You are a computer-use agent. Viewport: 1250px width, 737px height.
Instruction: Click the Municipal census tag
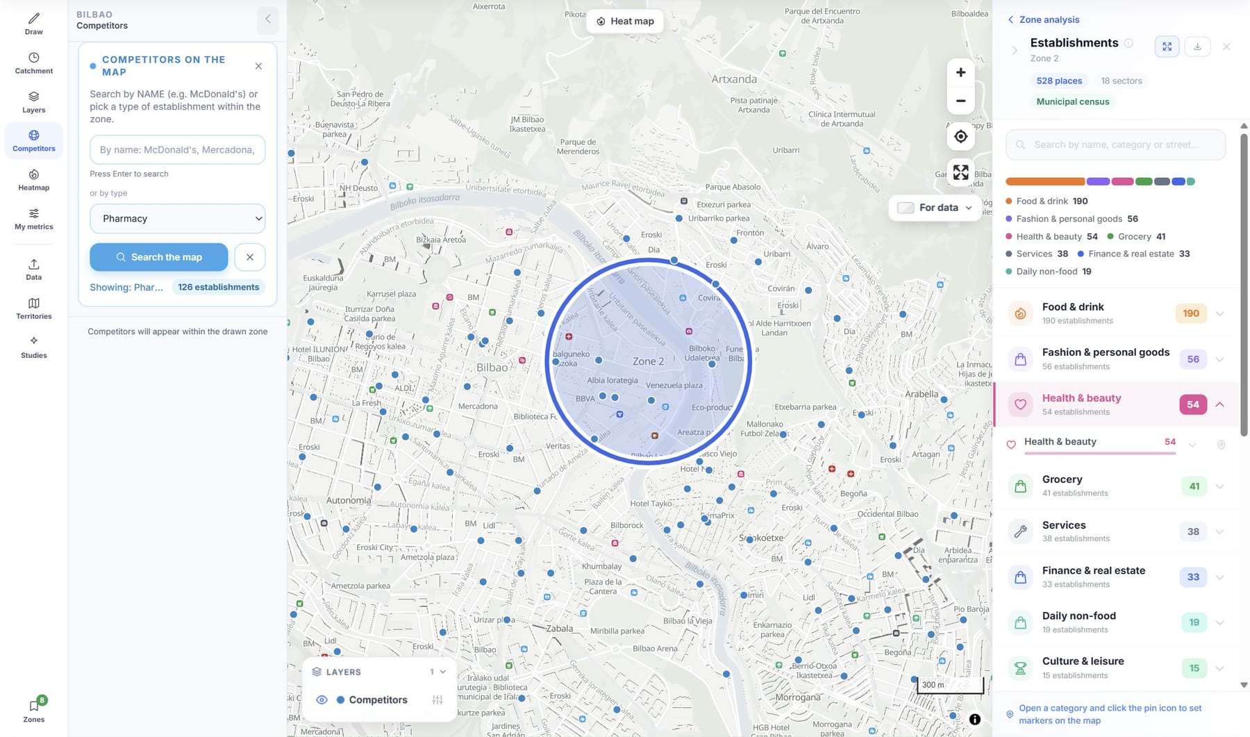1073,101
